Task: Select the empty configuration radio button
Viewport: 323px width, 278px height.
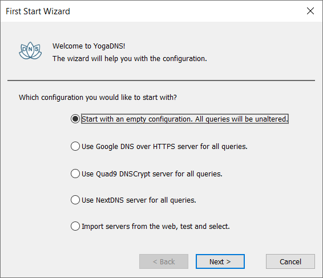Action: tap(75, 119)
